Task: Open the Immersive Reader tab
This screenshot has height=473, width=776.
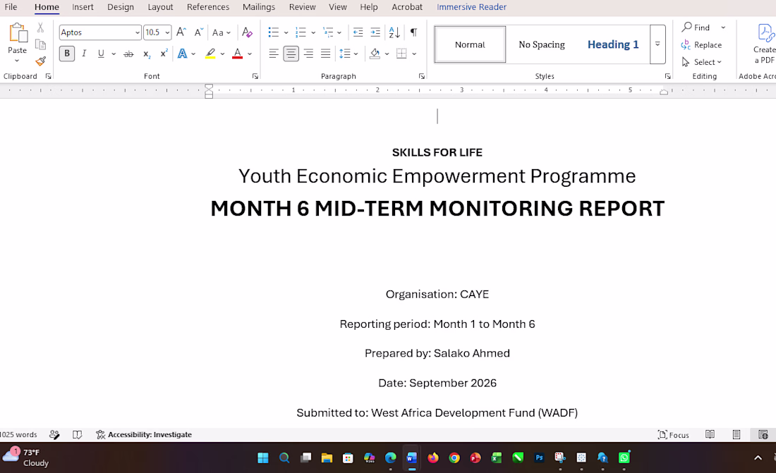Action: pyautogui.click(x=472, y=7)
